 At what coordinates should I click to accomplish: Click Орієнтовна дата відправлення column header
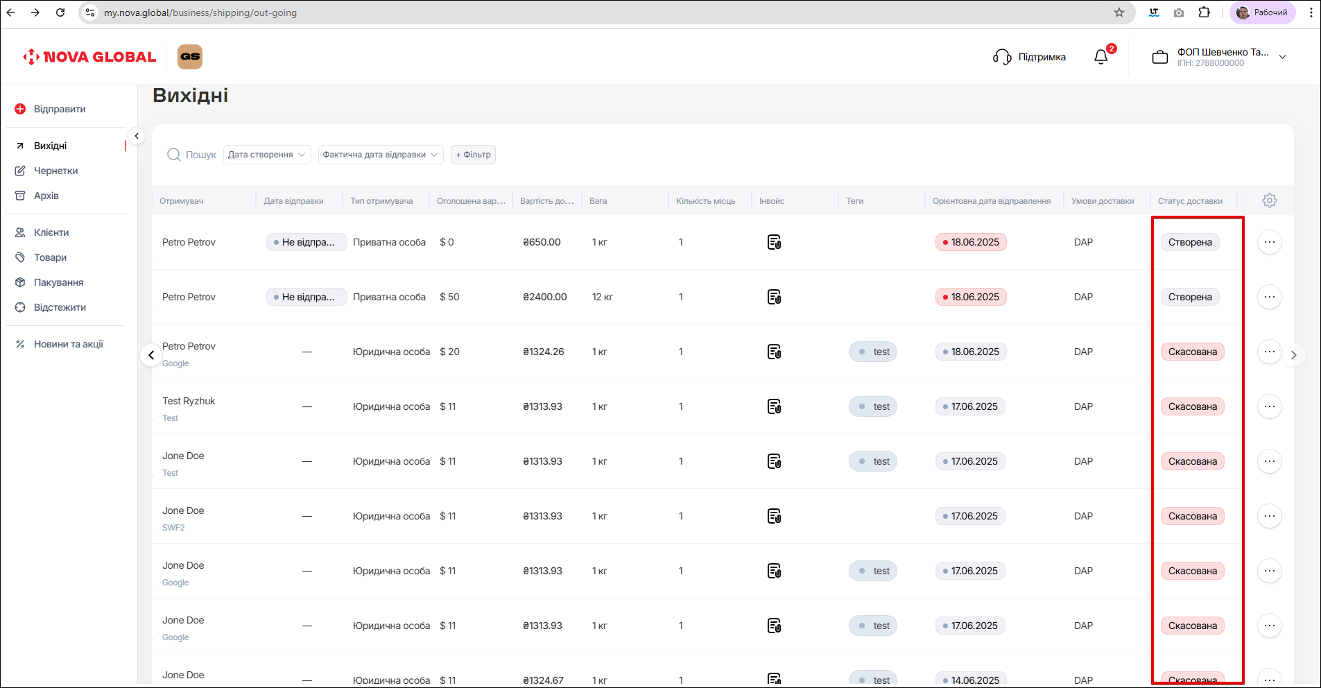tap(992, 201)
